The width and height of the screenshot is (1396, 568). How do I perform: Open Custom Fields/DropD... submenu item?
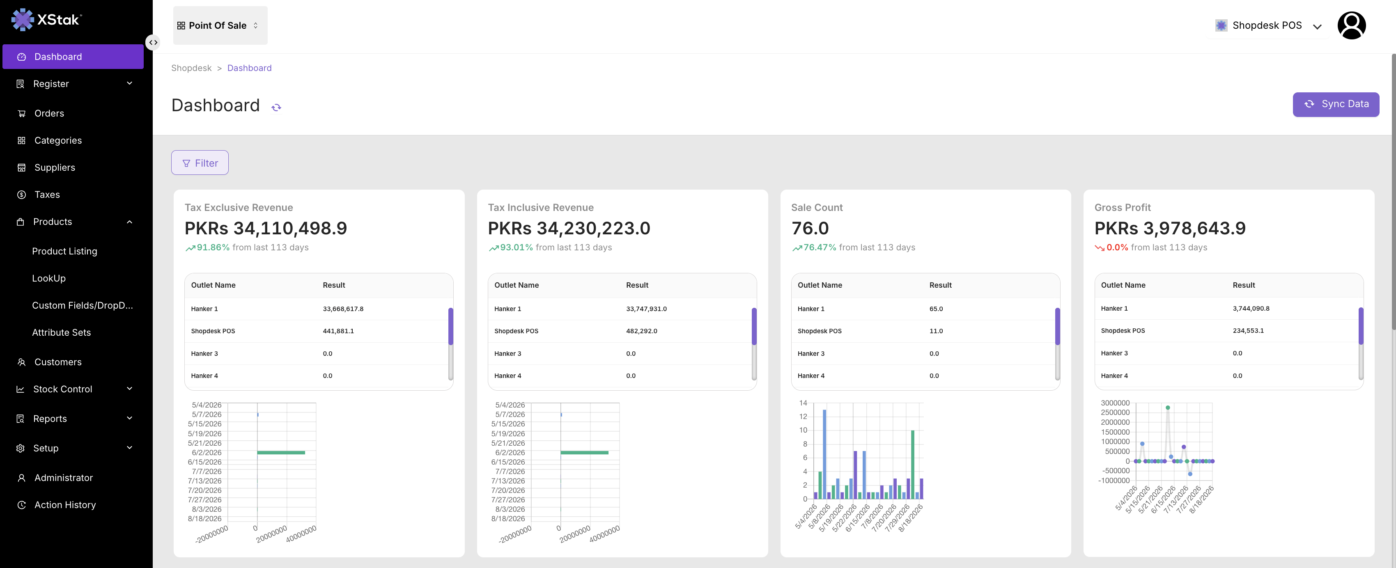coord(83,305)
